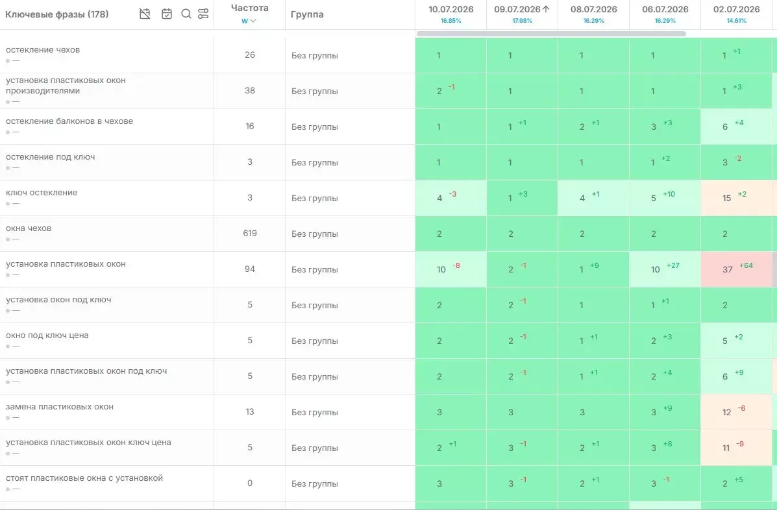Open keyword phrase search via magnifier icon
The height and width of the screenshot is (510, 777).
click(186, 14)
